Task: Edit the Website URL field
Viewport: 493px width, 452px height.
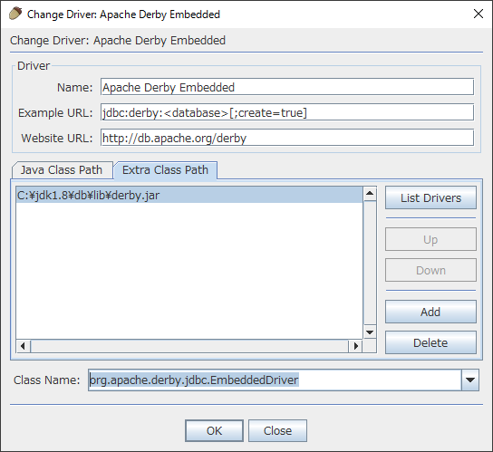Action: pos(287,138)
